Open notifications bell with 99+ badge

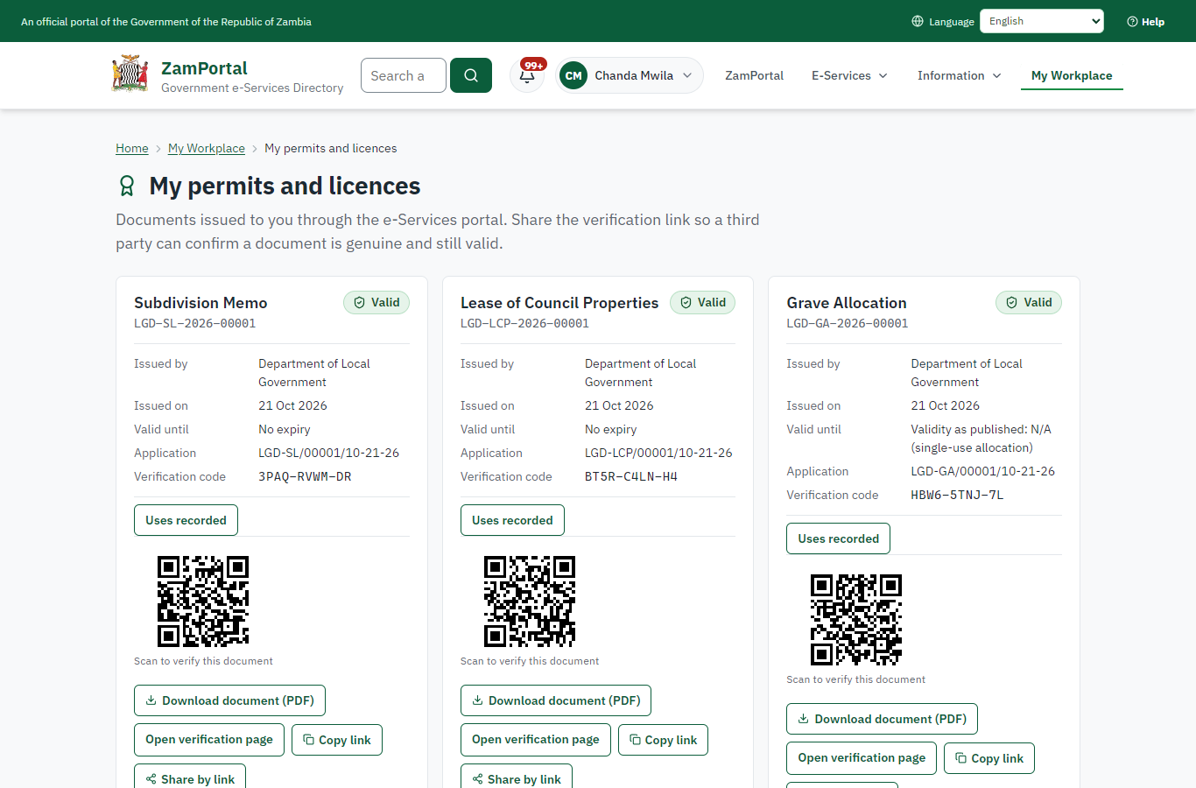527,75
